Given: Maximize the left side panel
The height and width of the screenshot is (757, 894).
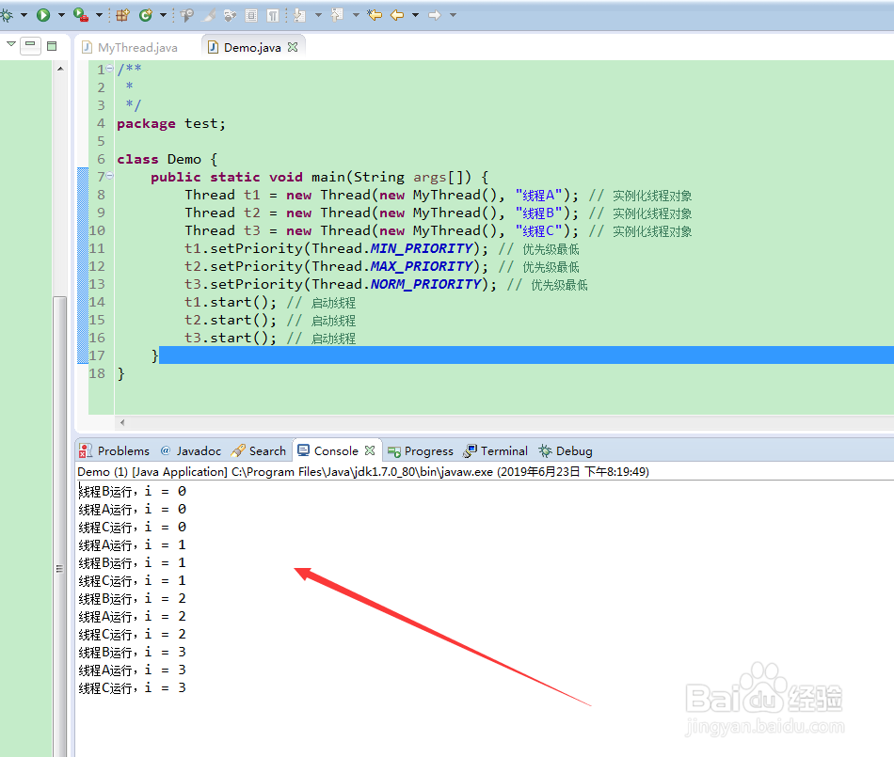Looking at the screenshot, I should point(52,45).
